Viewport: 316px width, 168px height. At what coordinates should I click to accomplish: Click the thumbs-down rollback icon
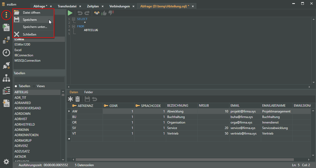[x=111, y=13]
